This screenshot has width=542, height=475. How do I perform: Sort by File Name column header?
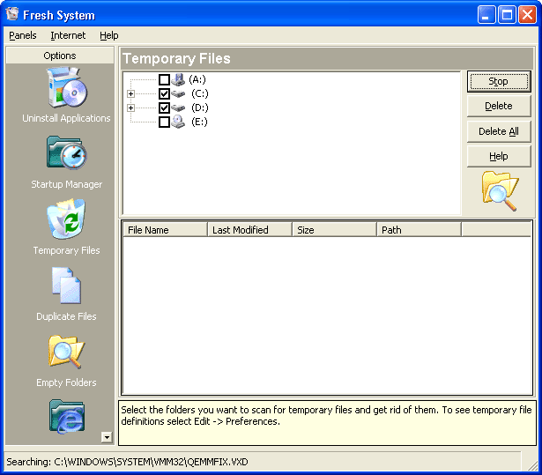[165, 230]
